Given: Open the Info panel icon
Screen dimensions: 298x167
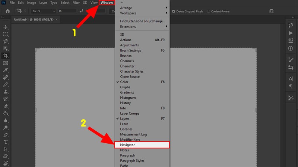Looking at the screenshot, I should (291, 49).
